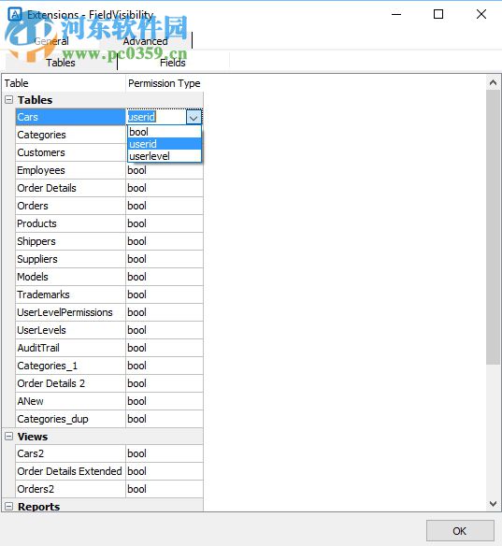The image size is (502, 546).
Task: Minimize the Extensions window
Action: 396,14
